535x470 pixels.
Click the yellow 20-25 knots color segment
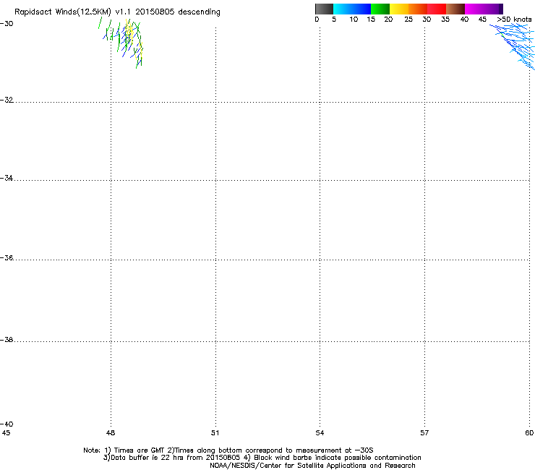pyautogui.click(x=399, y=9)
